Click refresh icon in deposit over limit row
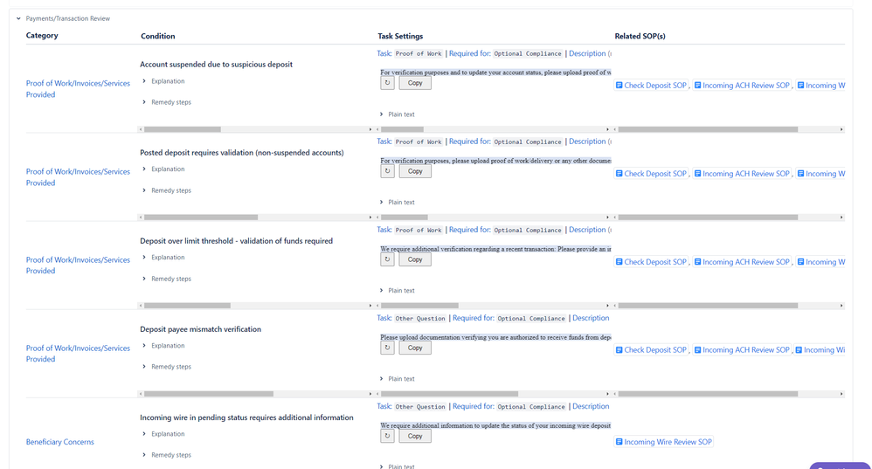 pos(388,259)
